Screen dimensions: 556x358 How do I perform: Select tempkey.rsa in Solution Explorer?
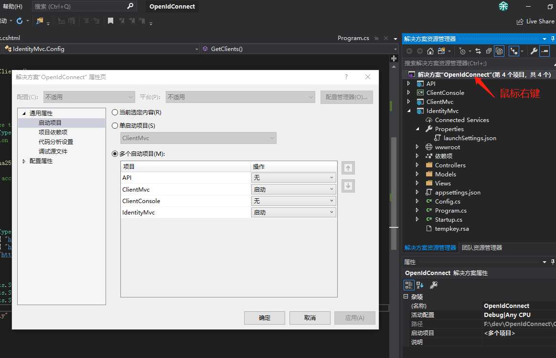pos(451,228)
